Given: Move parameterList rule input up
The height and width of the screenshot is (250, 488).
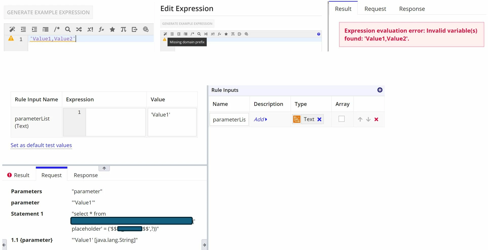Looking at the screenshot, I should click(x=360, y=119).
